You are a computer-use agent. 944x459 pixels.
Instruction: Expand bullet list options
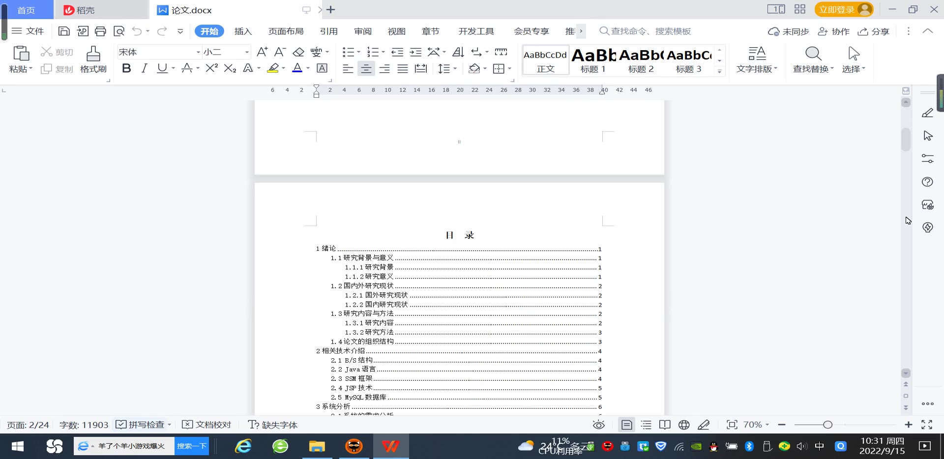[358, 52]
